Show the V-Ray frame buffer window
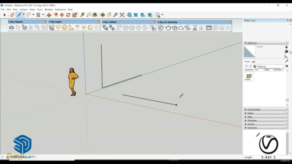The width and height of the screenshot is (292, 164). click(x=209, y=28)
